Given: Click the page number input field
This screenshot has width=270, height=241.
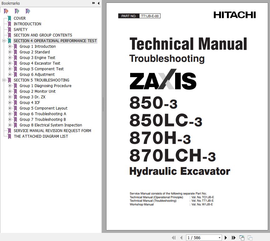Looking at the screenshot, I should click(x=202, y=238).
